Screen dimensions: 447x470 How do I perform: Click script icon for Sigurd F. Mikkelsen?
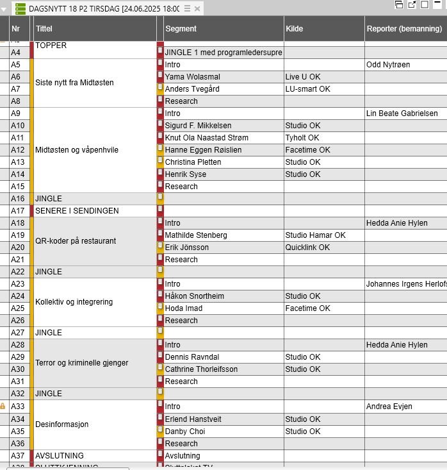tap(160, 124)
